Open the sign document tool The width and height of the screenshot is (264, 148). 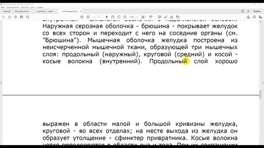172,17
